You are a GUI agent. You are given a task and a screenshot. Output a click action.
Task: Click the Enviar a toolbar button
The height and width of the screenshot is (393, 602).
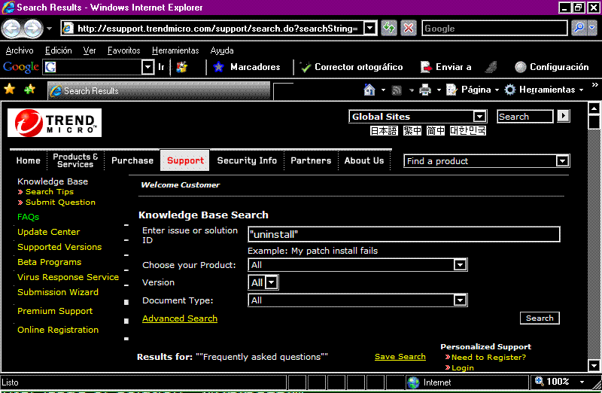[445, 67]
